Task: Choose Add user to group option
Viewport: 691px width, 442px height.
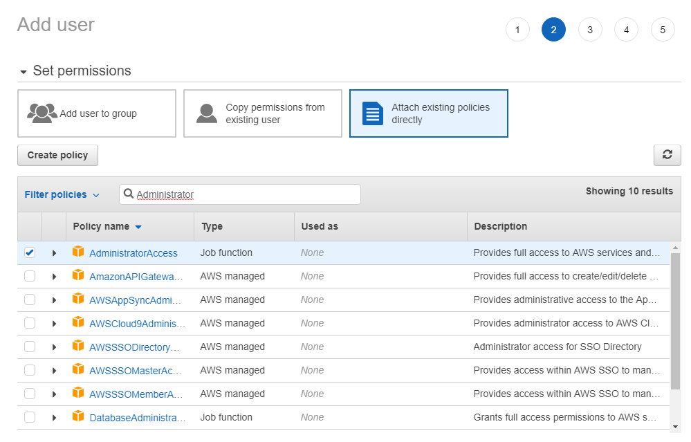Action: (97, 113)
